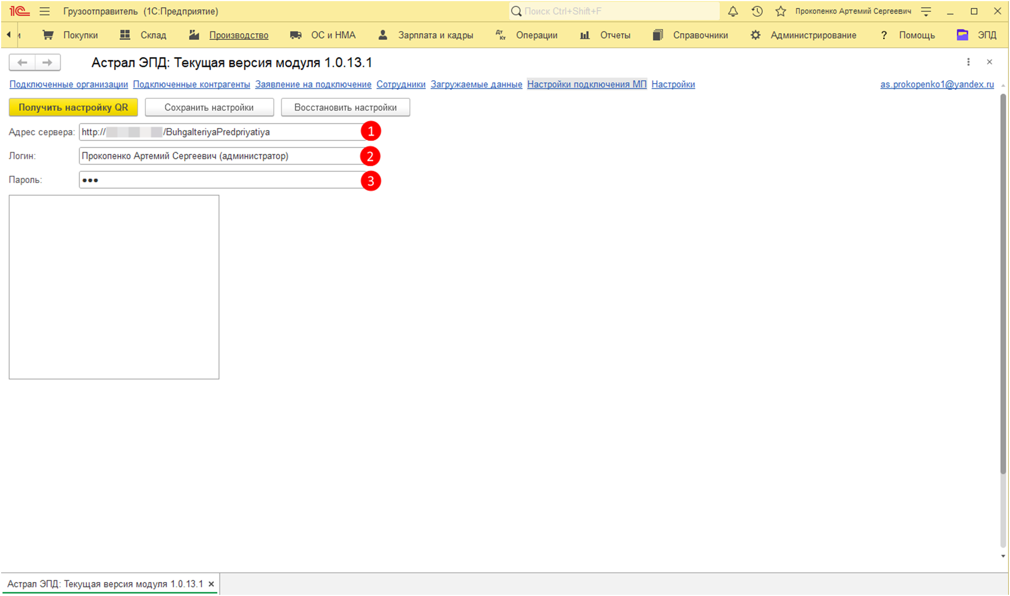Image resolution: width=1010 pixels, height=596 pixels.
Task: Close the bottom Астрал ЭПД tab
Action: click(x=212, y=584)
